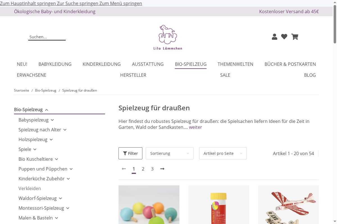Open the shopping cart icon
Viewport: 337px width, 224px height.
(295, 37)
